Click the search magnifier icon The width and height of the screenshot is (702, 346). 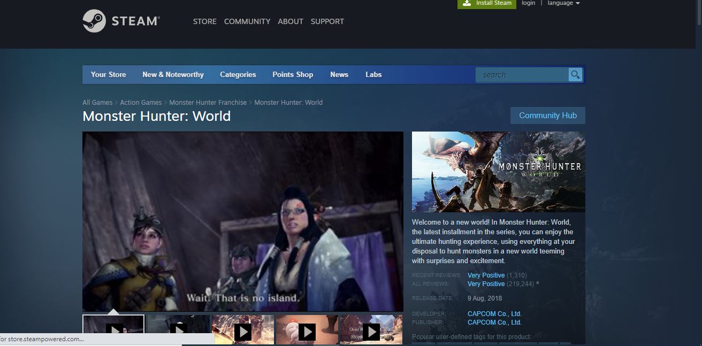tap(575, 75)
